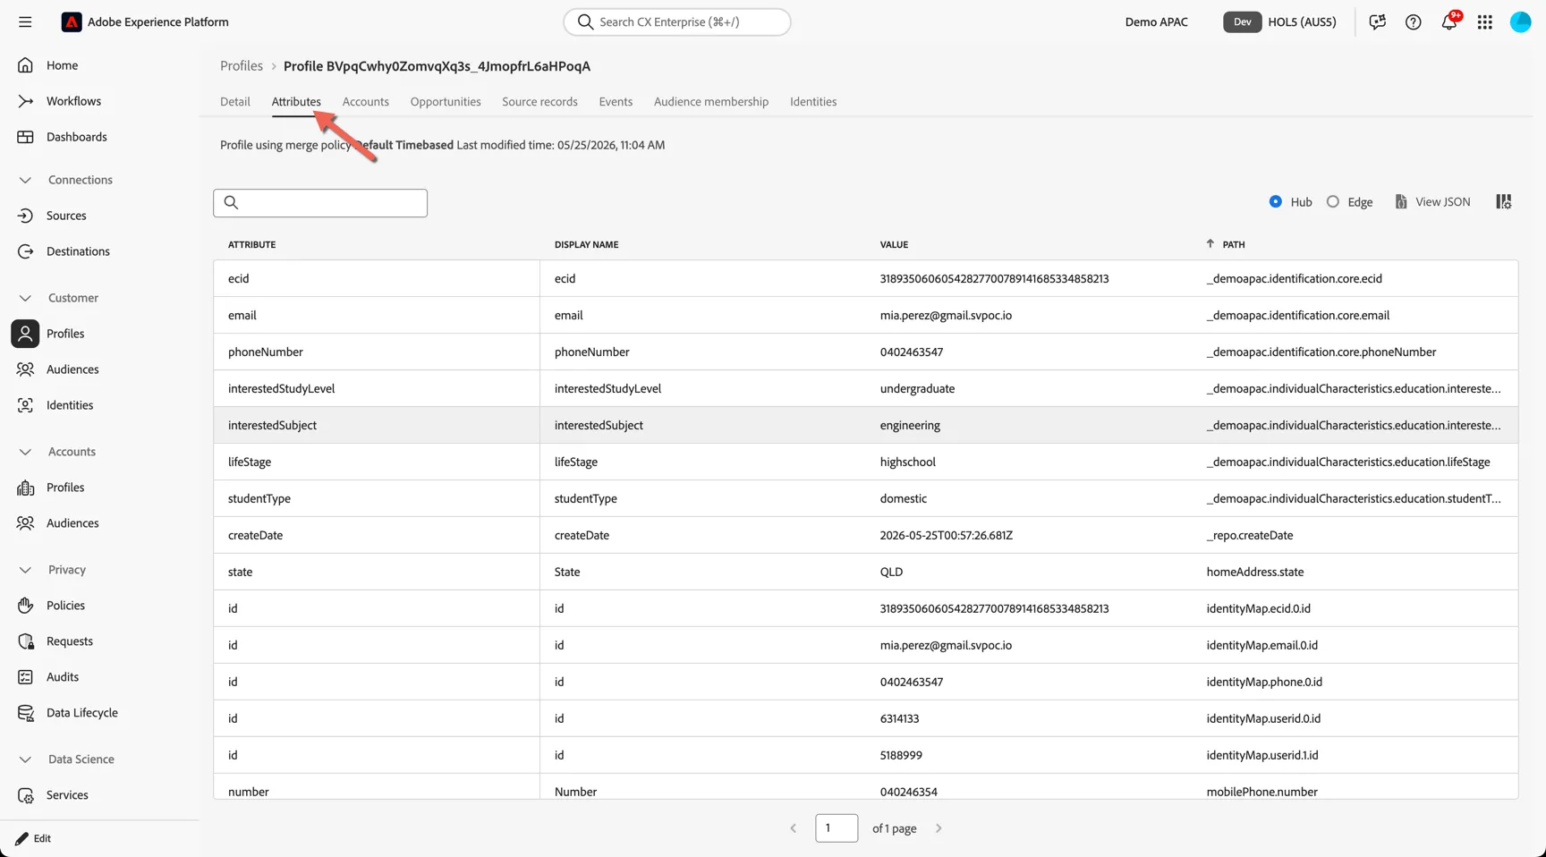Open the hamburger navigation menu
Screen dimensions: 1546x857
[x=25, y=21]
